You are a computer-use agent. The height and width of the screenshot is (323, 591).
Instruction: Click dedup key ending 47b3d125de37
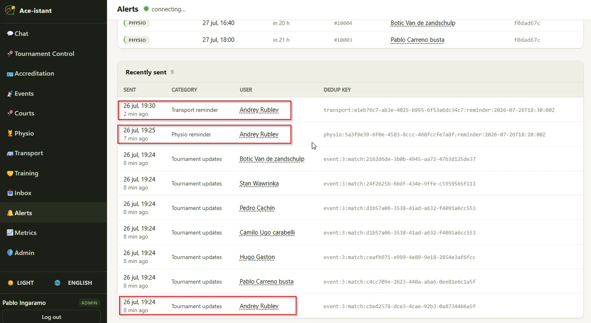pyautogui.click(x=399, y=159)
